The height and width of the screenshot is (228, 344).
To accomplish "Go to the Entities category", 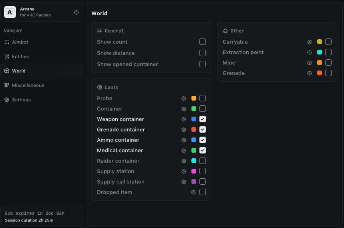I will coord(20,56).
